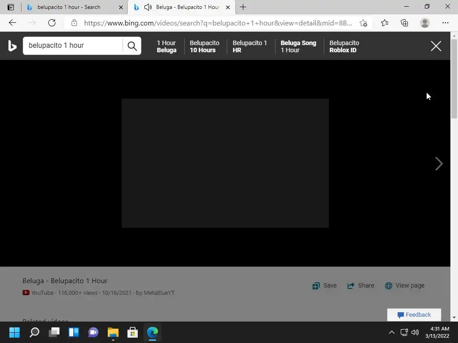Select Belupacito 10 Hours suggestion
This screenshot has width=458, height=343.
coord(204,46)
